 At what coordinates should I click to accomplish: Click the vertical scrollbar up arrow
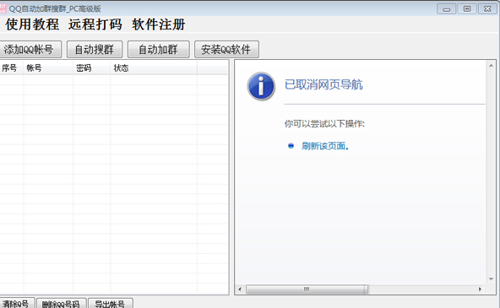(491, 65)
